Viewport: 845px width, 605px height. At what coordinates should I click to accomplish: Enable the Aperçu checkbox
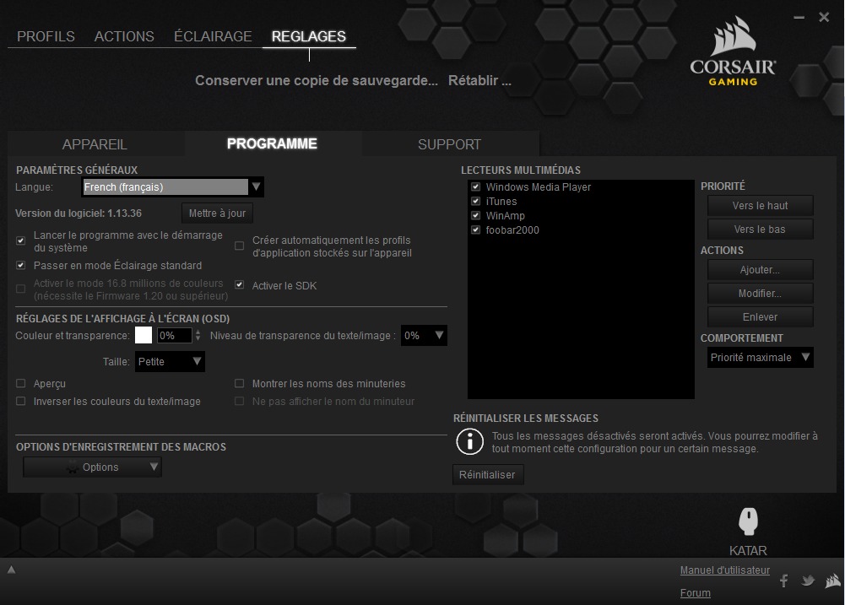21,384
